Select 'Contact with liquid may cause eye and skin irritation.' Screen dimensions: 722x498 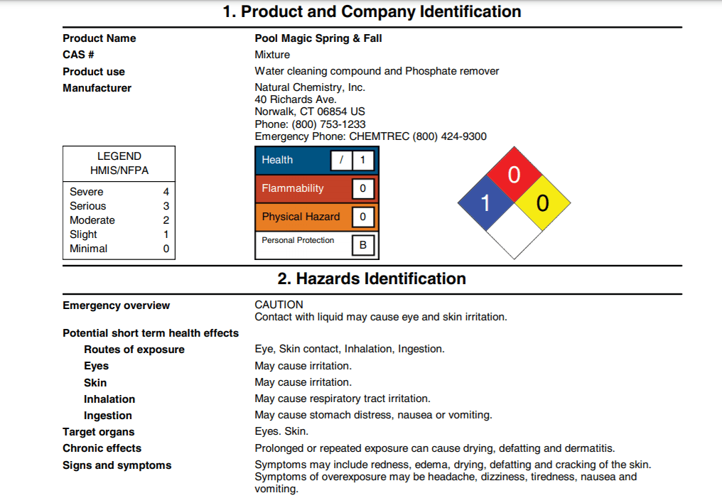tap(381, 317)
